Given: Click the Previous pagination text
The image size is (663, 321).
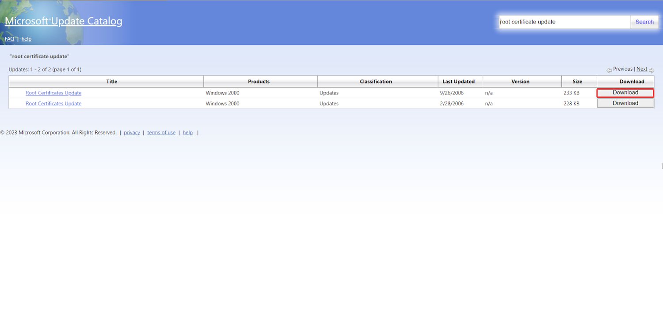Looking at the screenshot, I should coord(623,69).
